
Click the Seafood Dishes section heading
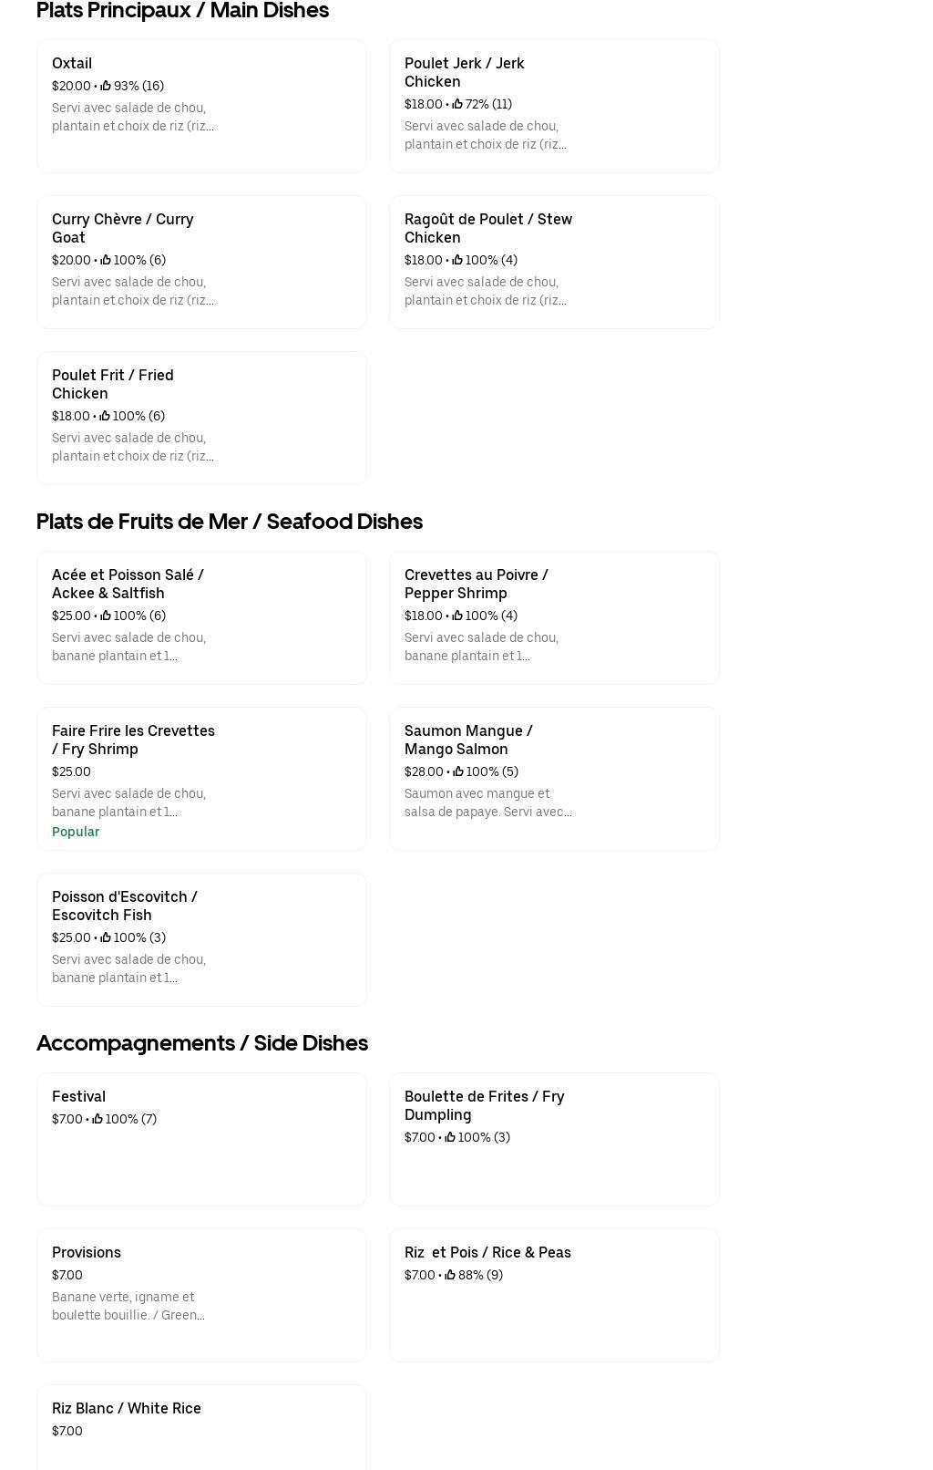click(x=229, y=521)
